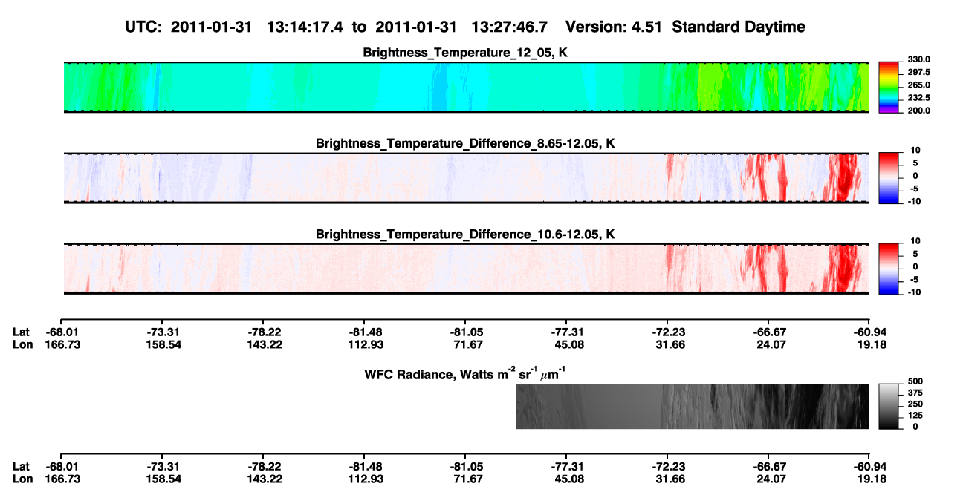966x495 pixels.
Task: Click the red-blue colorbar of the 8.65-12.05 panel
Action: pyautogui.click(x=889, y=177)
